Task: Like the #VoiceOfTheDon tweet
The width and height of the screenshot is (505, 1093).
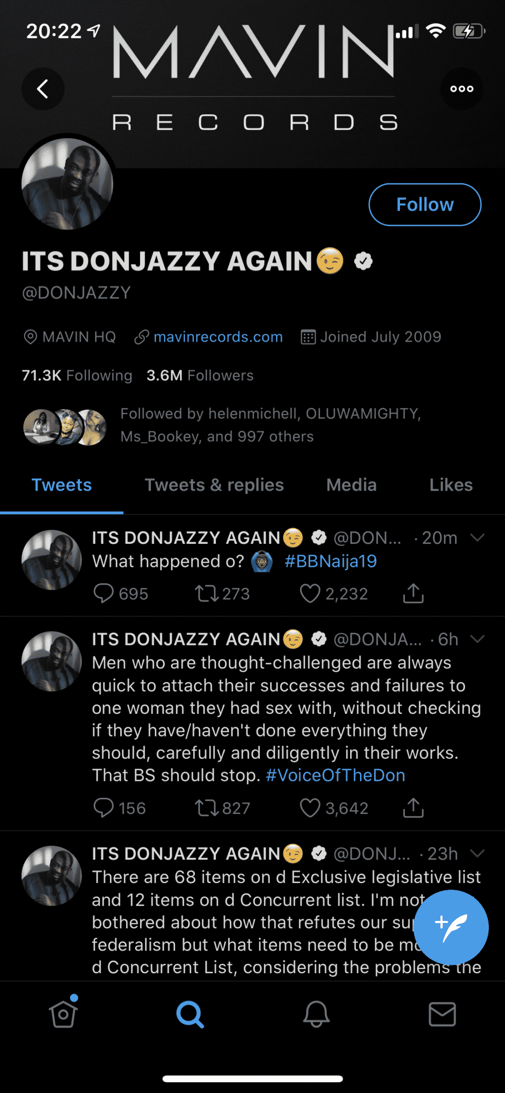Action: pyautogui.click(x=310, y=808)
